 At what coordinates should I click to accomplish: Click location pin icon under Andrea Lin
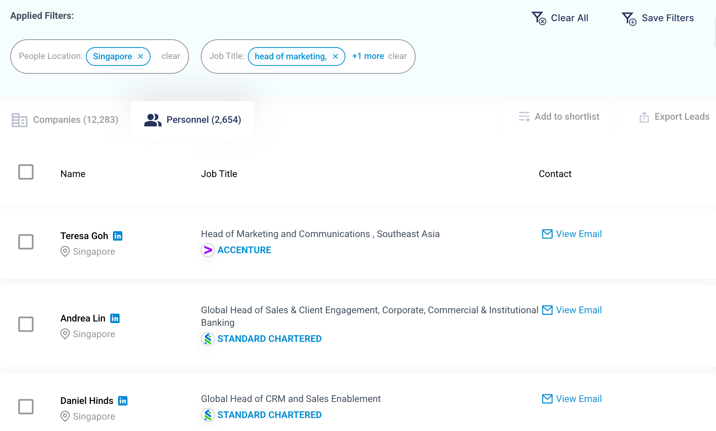(65, 334)
